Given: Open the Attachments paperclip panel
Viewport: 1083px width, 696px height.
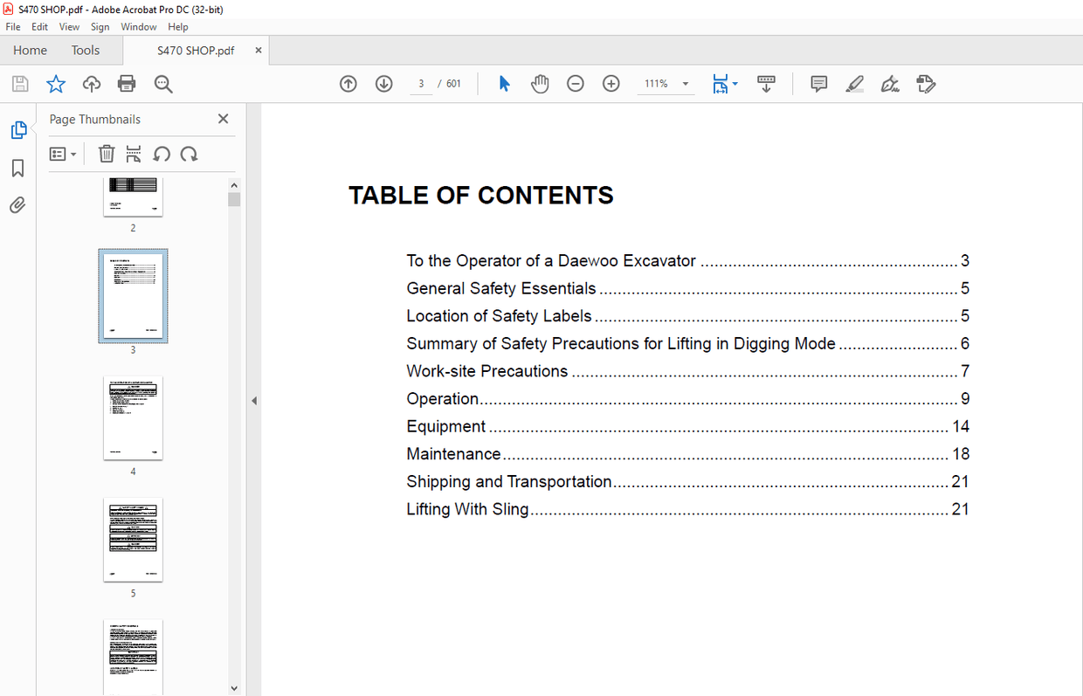Looking at the screenshot, I should click(17, 204).
